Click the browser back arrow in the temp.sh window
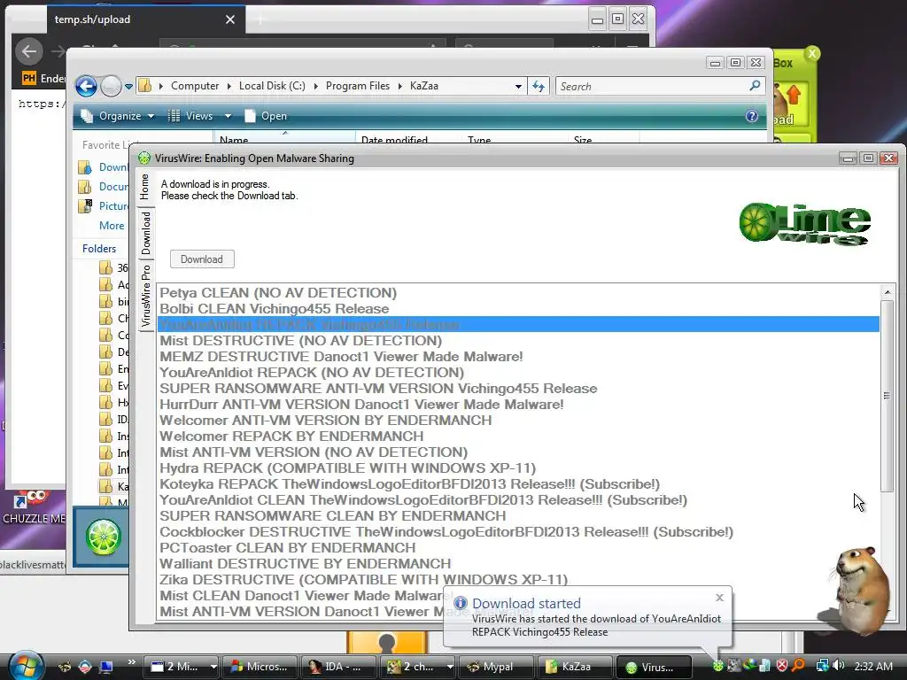The width and height of the screenshot is (907, 680). point(29,51)
